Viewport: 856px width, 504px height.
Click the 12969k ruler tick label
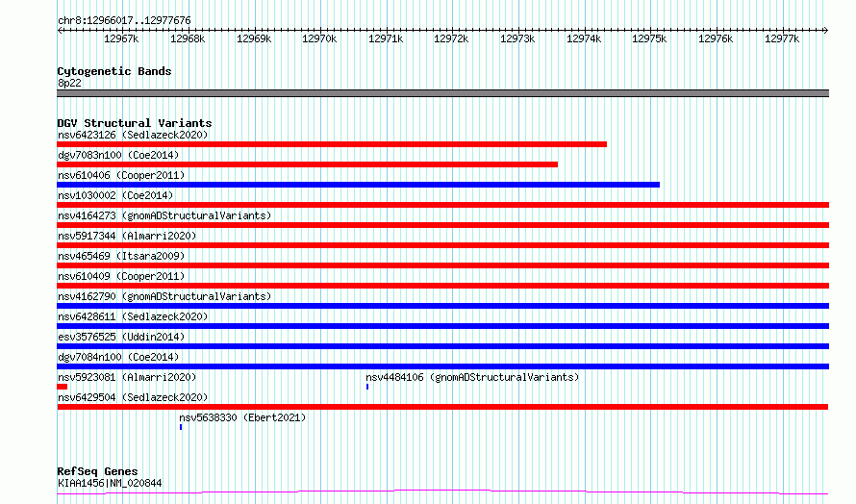pyautogui.click(x=253, y=38)
